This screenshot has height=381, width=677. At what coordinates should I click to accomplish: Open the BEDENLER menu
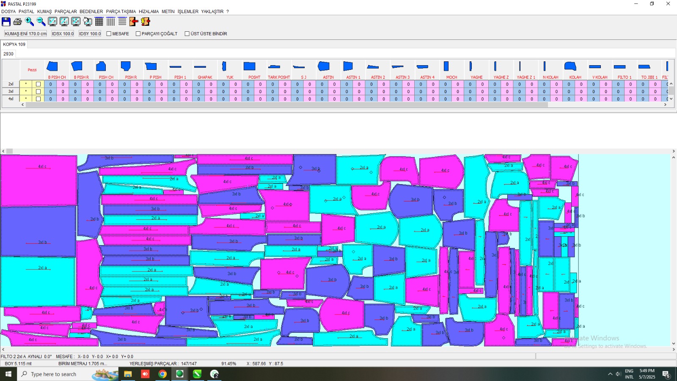click(x=91, y=11)
